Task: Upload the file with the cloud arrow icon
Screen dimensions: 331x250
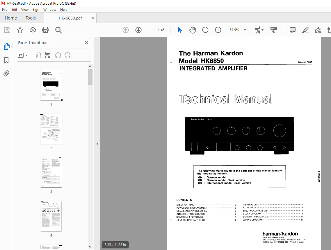Action: (x=33, y=30)
